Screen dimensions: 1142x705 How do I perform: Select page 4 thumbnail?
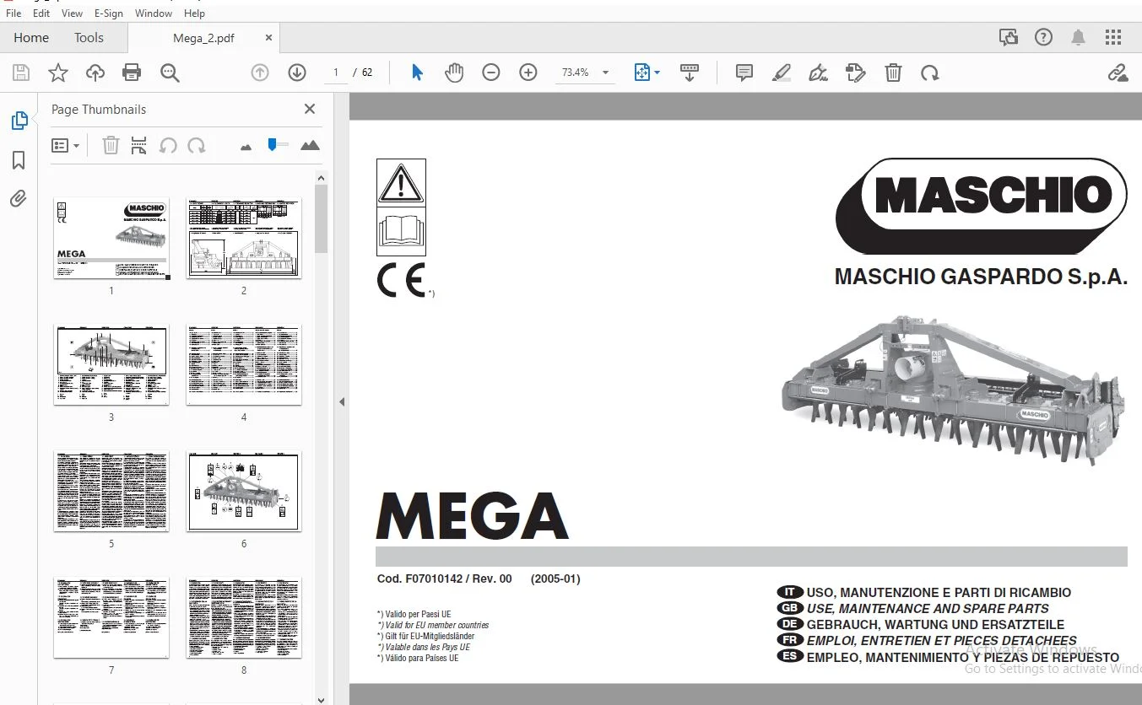244,364
